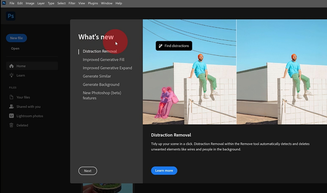The image size is (327, 193).
Task: Open the Learn section label
Action: pos(21,76)
